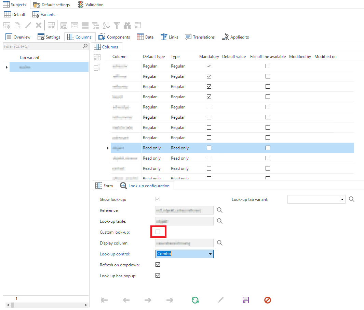Open the Translations tab
Viewport: 364px width, 310px height.
(x=200, y=37)
